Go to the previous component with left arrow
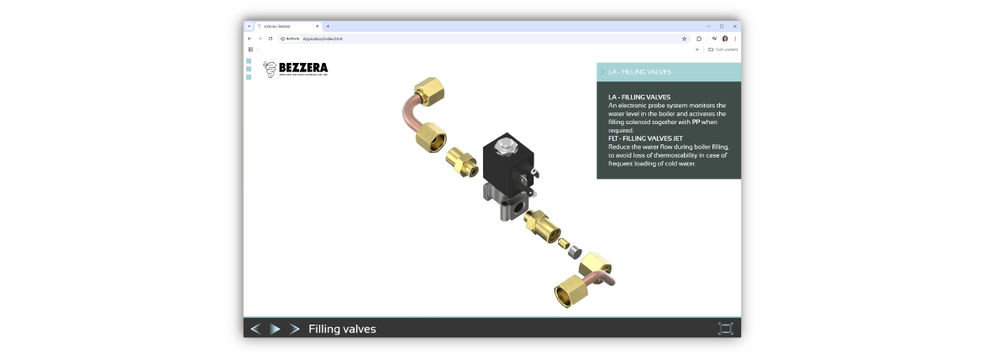This screenshot has height=354, width=983. coord(255,329)
